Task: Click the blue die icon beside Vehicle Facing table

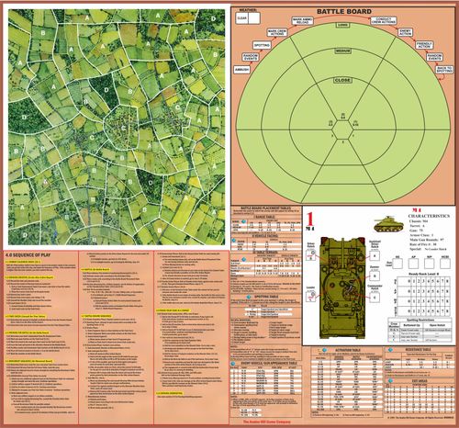Action: pyautogui.click(x=233, y=241)
